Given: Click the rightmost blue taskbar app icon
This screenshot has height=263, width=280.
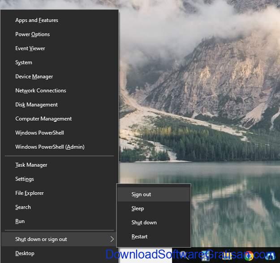Looking at the screenshot, I should pyautogui.click(x=270, y=255).
